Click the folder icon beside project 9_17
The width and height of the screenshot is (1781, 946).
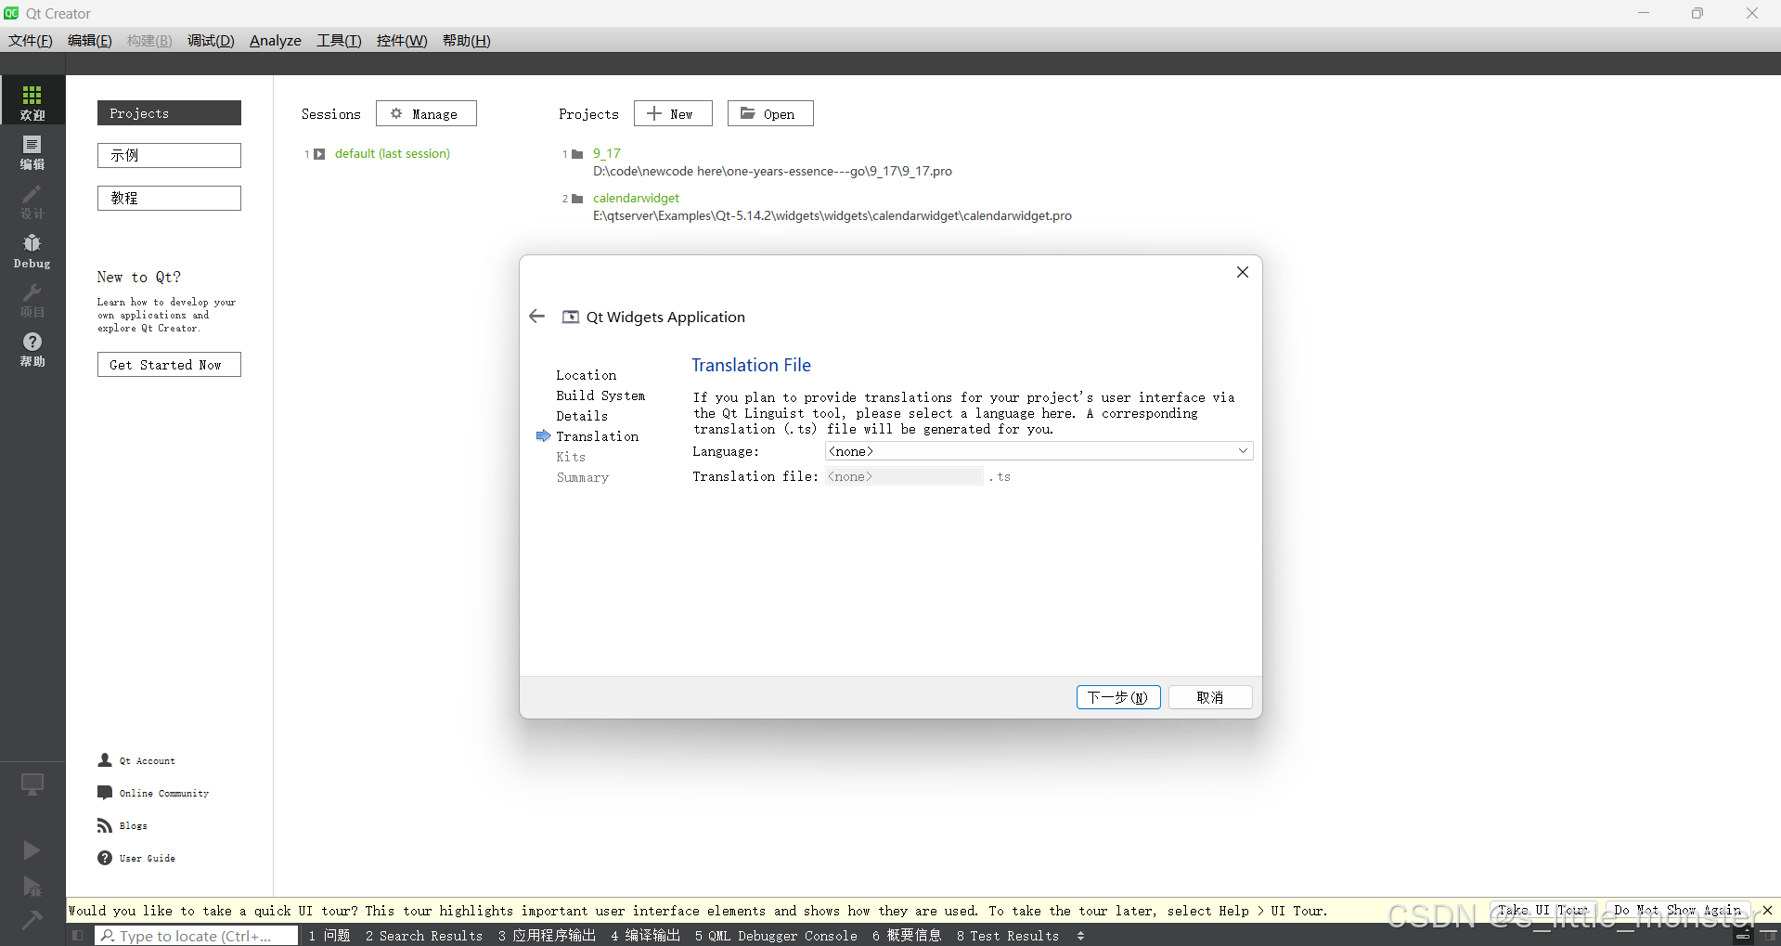(577, 154)
